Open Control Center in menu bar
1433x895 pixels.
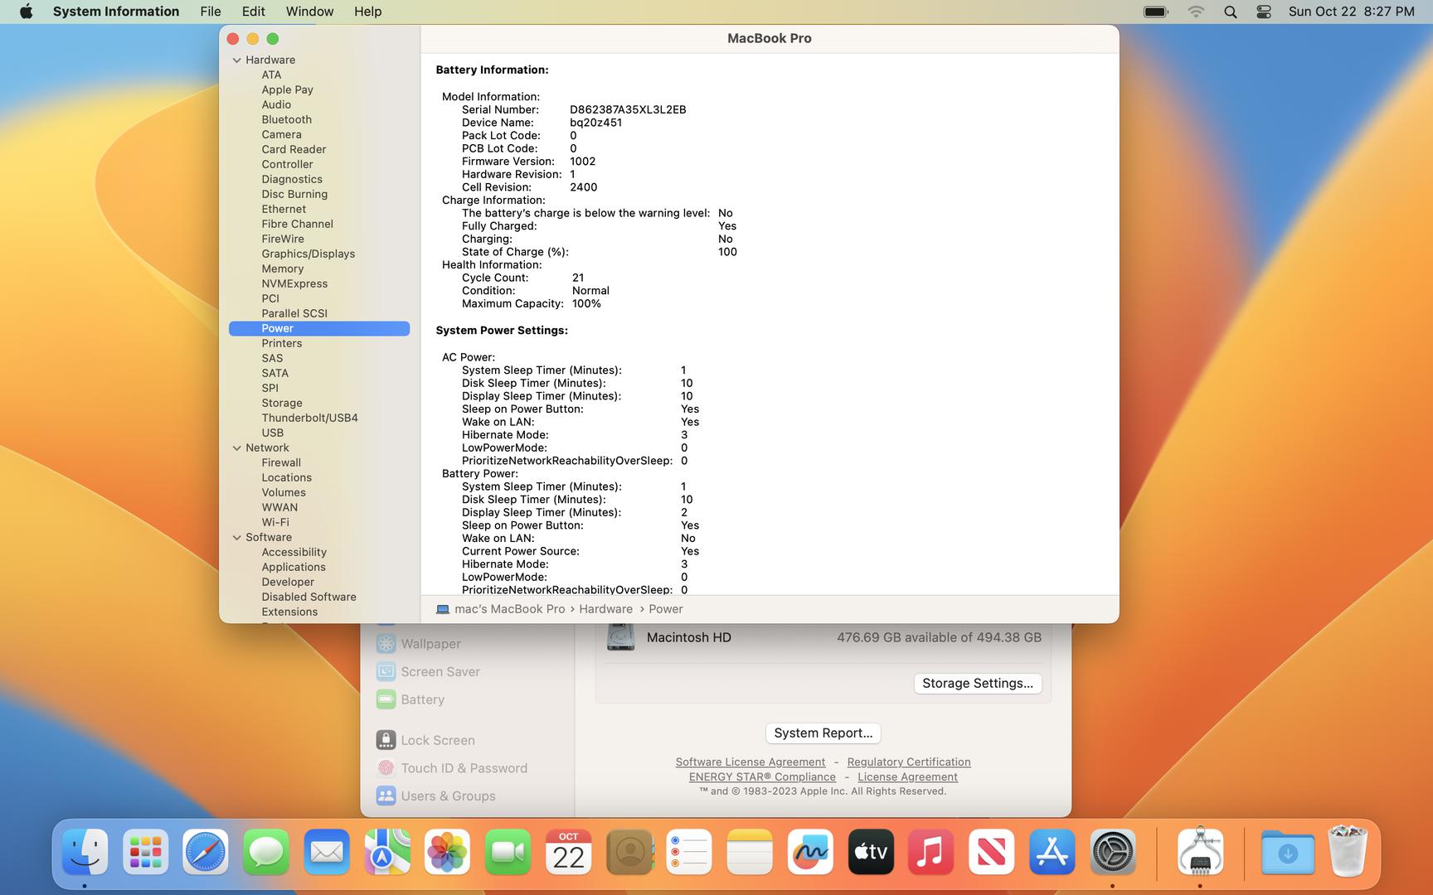[x=1264, y=12]
